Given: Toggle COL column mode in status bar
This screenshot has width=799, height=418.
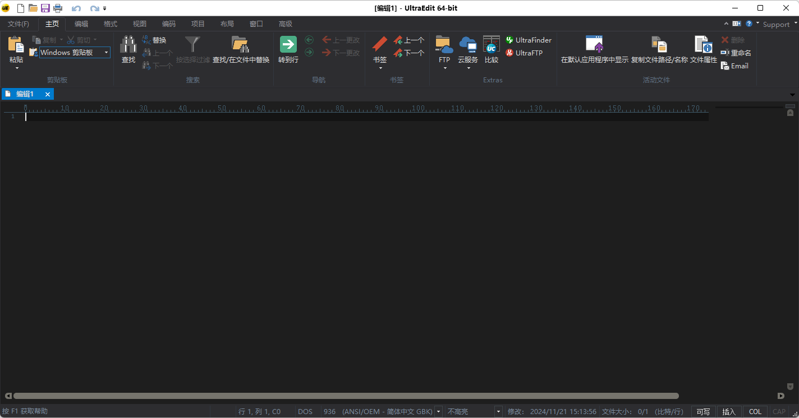Looking at the screenshot, I should point(755,412).
